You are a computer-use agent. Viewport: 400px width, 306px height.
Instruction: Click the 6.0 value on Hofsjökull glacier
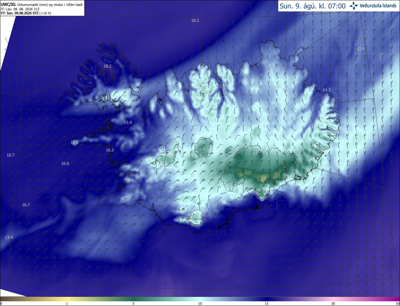(x=202, y=150)
